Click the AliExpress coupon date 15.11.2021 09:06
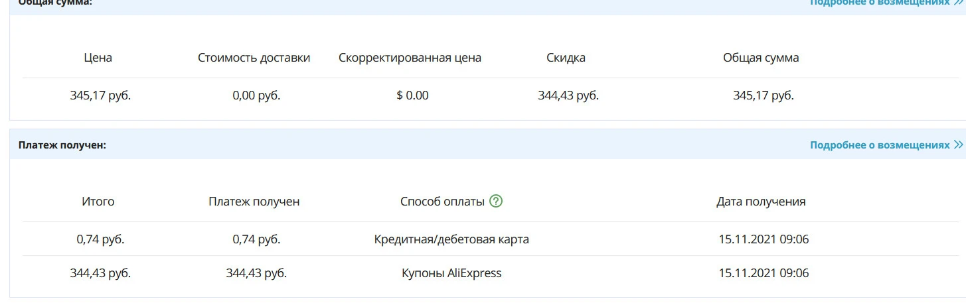The image size is (966, 305). pyautogui.click(x=764, y=273)
